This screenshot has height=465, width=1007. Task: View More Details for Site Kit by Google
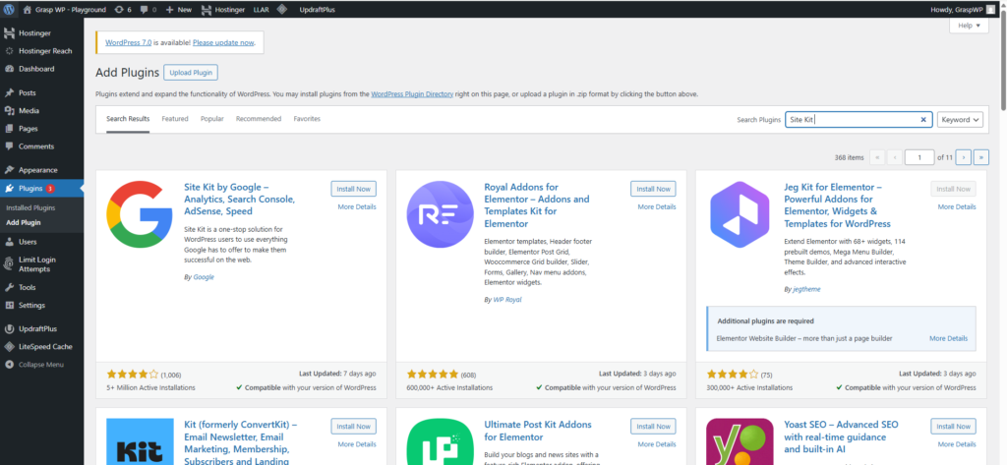click(x=357, y=206)
